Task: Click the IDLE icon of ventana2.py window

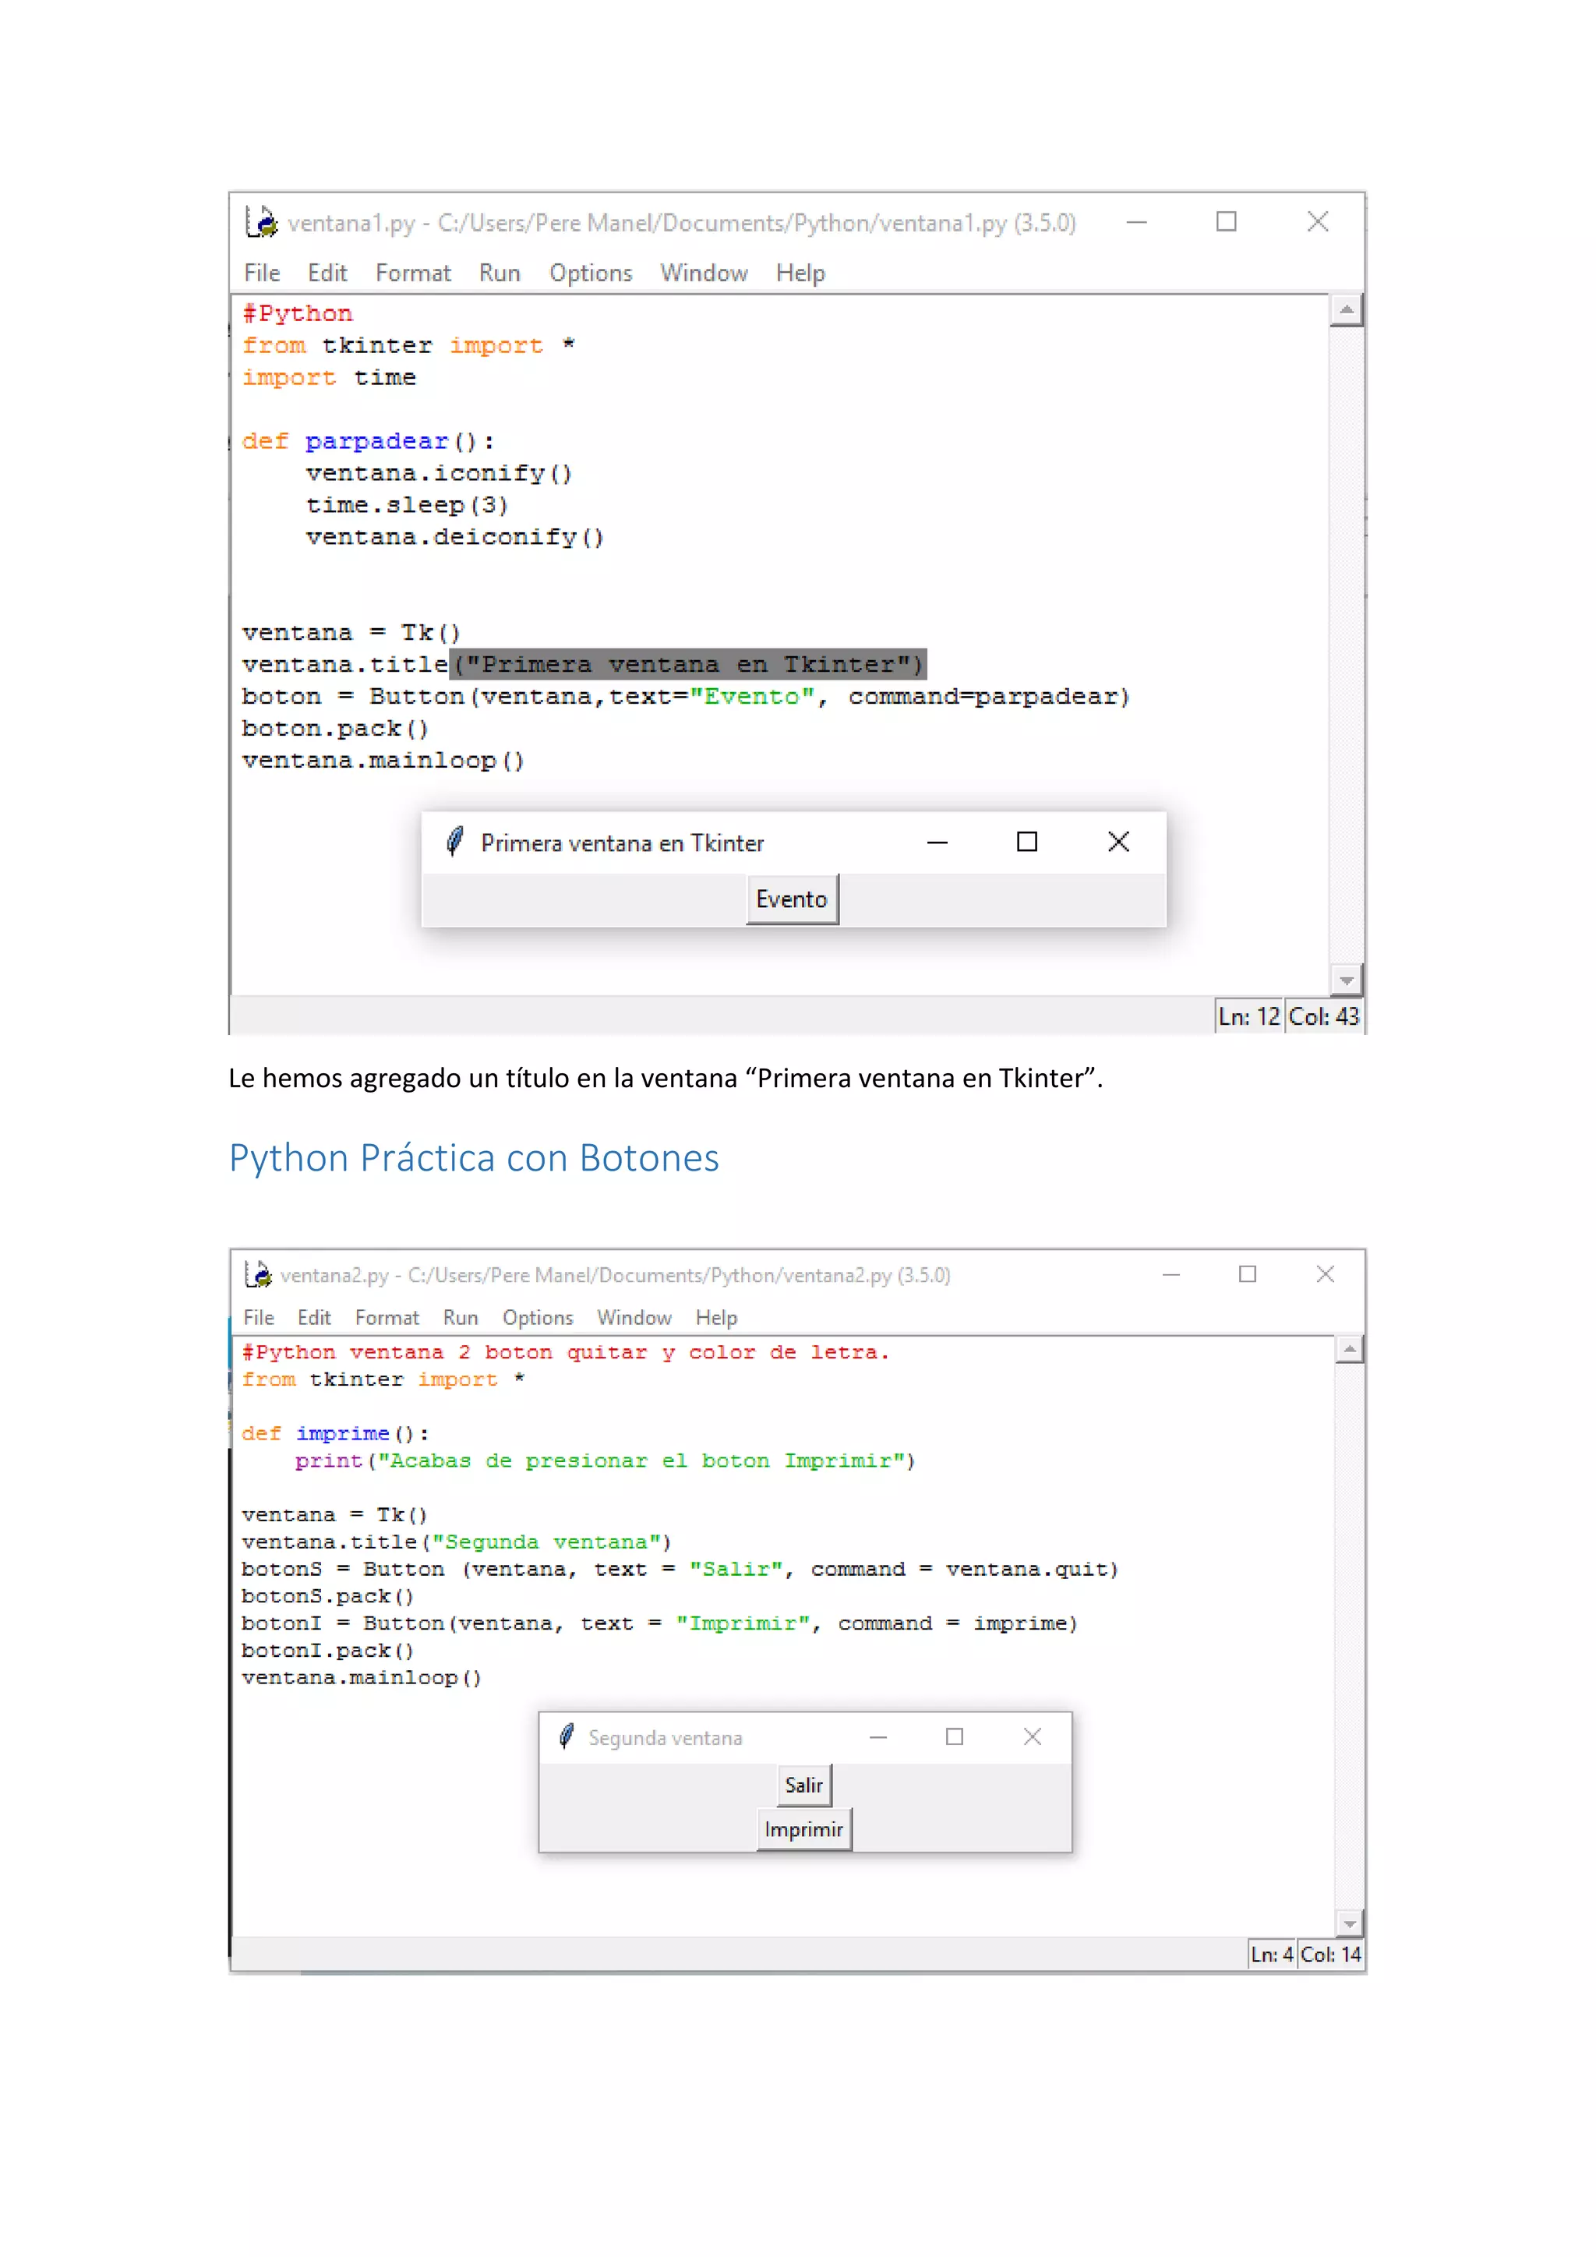Action: 259,1275
